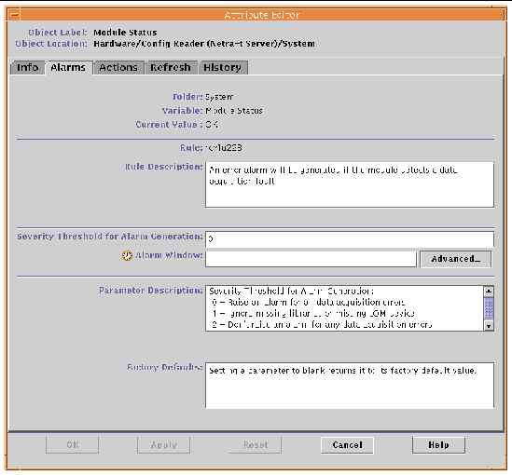Focus the Severity Threshold input field
This screenshot has width=512, height=475.
(x=350, y=239)
